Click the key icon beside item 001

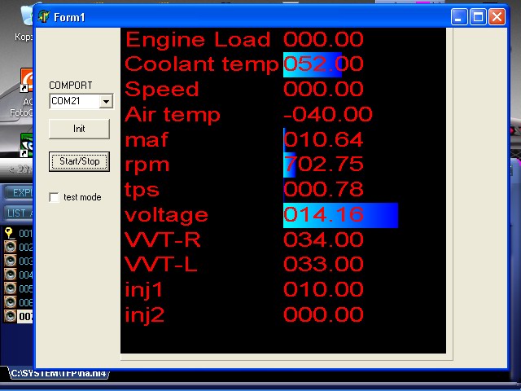click(10, 233)
